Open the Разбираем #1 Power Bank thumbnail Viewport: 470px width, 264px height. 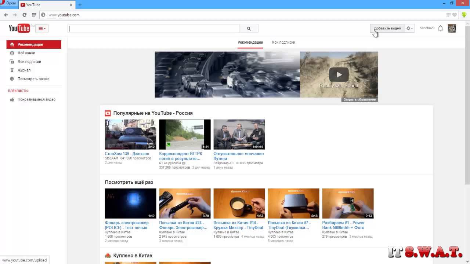coord(348,203)
